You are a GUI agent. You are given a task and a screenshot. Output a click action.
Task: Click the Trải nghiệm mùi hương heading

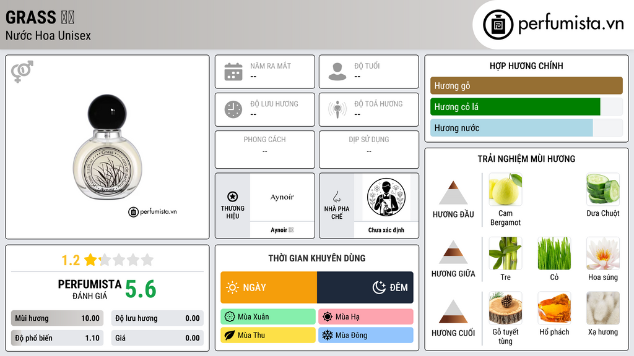point(526,159)
